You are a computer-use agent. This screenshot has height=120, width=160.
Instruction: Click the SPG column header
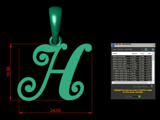pyautogui.click(x=150, y=54)
